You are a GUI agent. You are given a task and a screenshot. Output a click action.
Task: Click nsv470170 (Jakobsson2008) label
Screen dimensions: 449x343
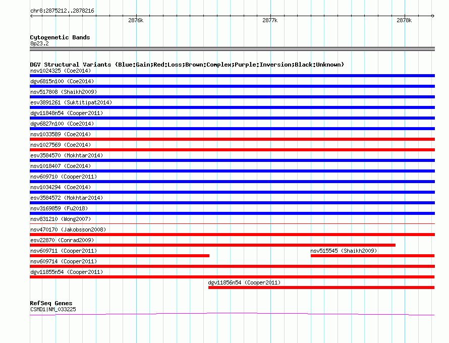pos(68,230)
